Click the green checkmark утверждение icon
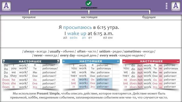The height and width of the screenshot is (102, 182). click(89, 3)
